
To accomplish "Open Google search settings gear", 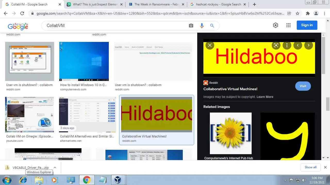I will [276, 25].
